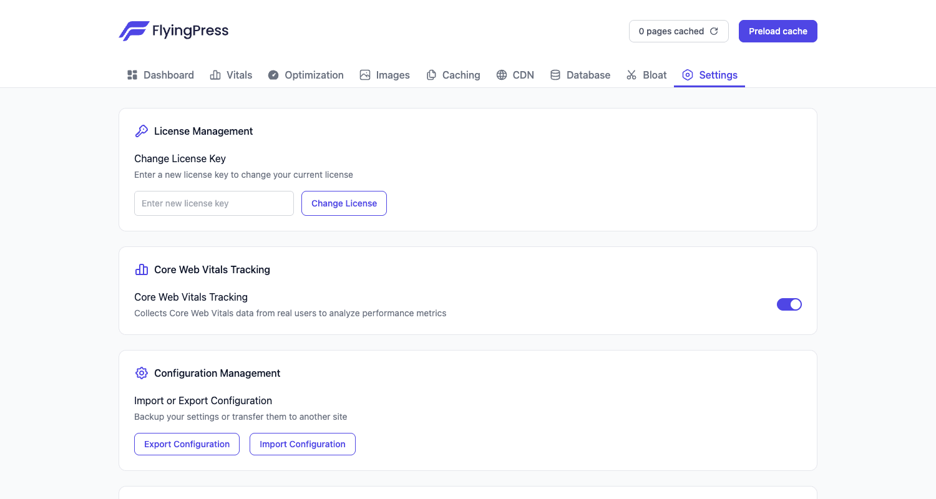Go to the Optimization tab

pos(306,75)
